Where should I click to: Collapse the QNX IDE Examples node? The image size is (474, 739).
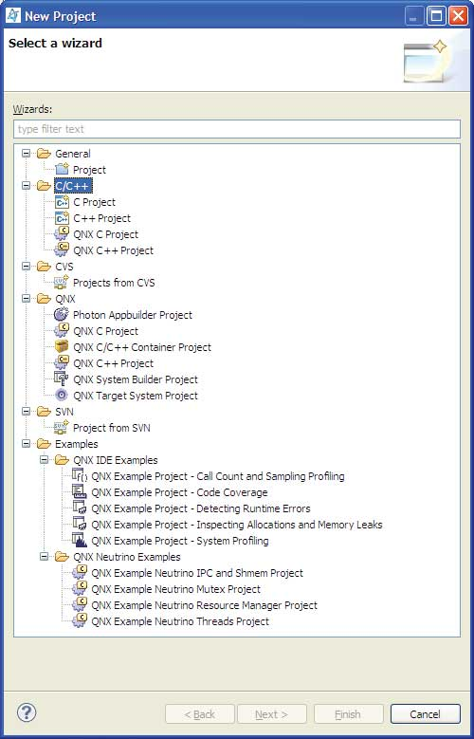click(45, 460)
